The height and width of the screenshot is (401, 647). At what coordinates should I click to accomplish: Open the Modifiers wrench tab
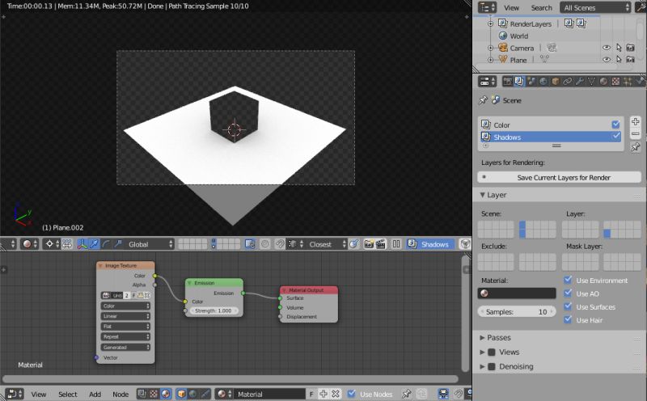[579, 82]
